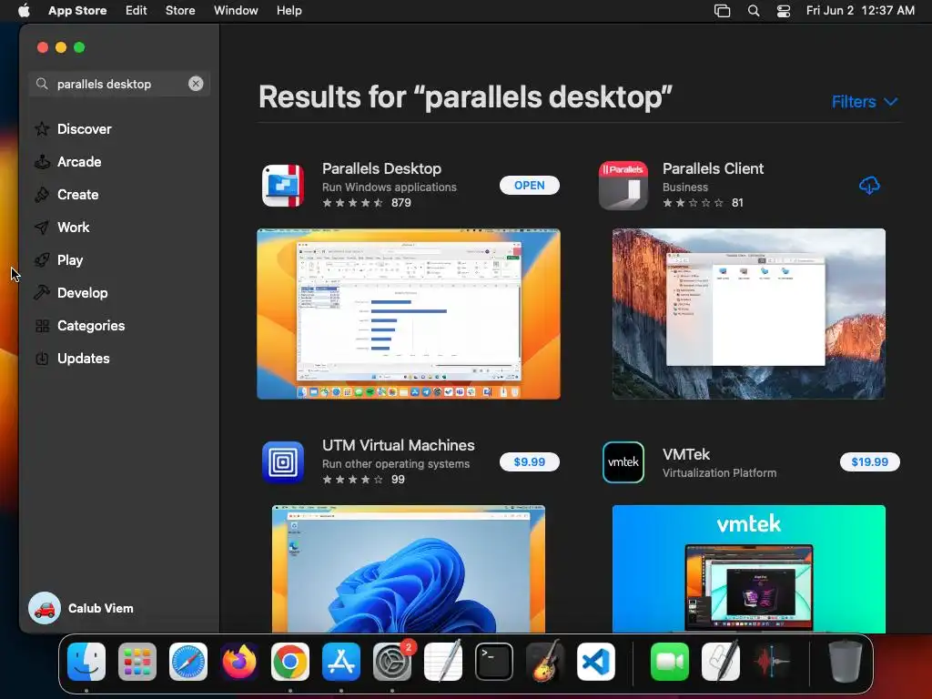The width and height of the screenshot is (932, 699).
Task: Open the vmtek screenshot preview
Action: tap(748, 569)
